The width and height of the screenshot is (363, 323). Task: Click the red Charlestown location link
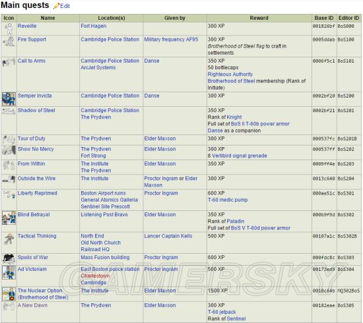[95, 276]
